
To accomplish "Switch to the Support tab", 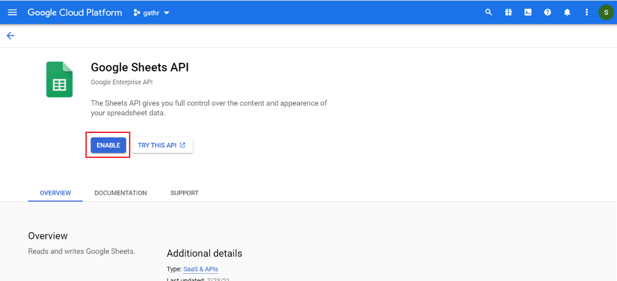I will pos(184,193).
